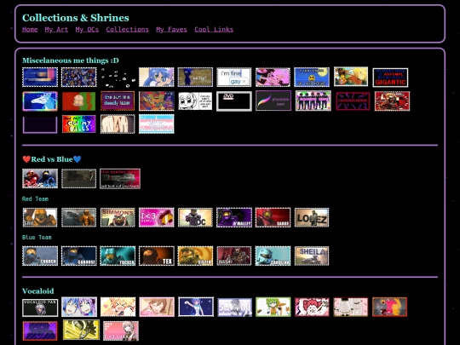Click the floating eyes black stamp

coord(118,78)
